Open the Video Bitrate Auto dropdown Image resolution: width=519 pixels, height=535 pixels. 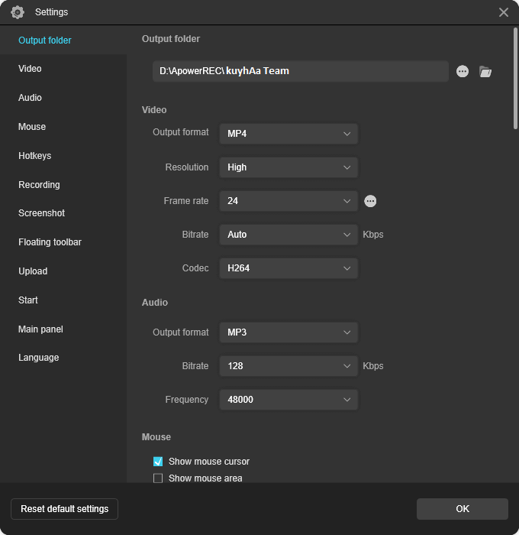pyautogui.click(x=289, y=235)
